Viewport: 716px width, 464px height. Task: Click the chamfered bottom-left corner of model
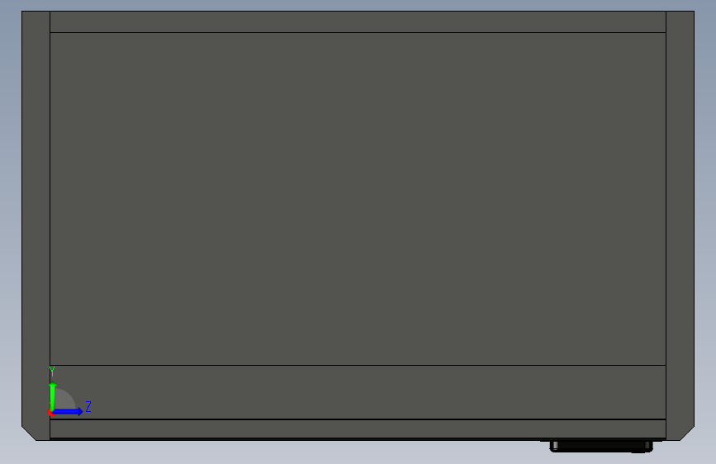click(29, 433)
